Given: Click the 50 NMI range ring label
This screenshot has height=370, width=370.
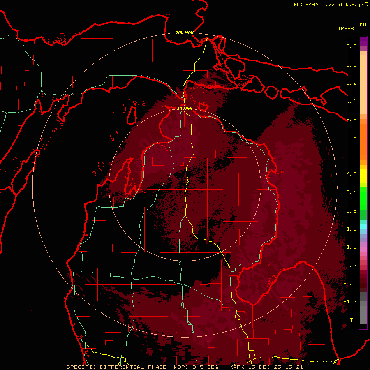Looking at the screenshot, I should [x=185, y=109].
